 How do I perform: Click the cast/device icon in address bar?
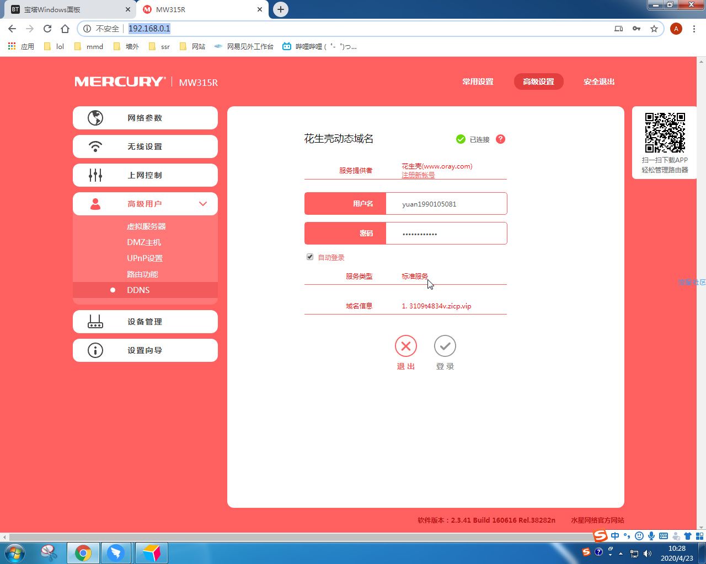click(x=619, y=29)
